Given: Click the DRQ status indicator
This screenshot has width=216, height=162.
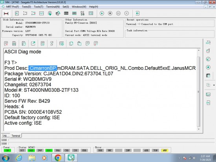Looking at the screenshot, I should [x=58, y=151].
